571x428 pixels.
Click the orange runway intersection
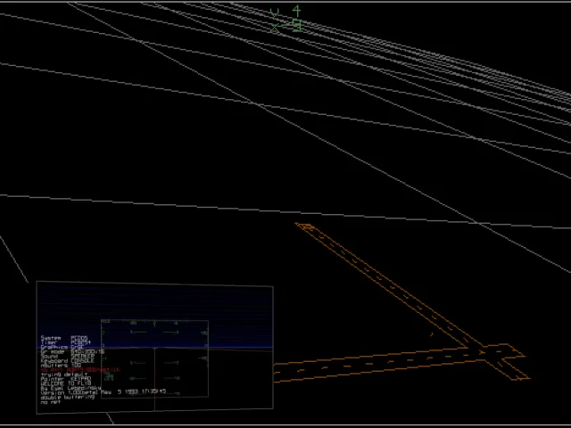point(483,351)
